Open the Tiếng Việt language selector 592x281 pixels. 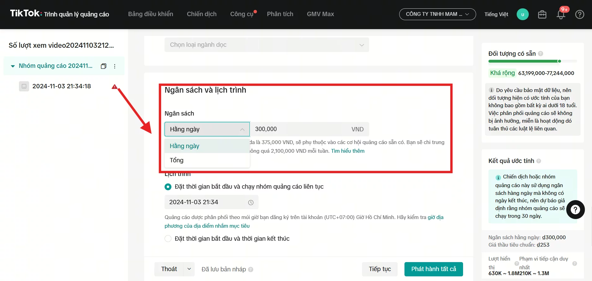[496, 14]
